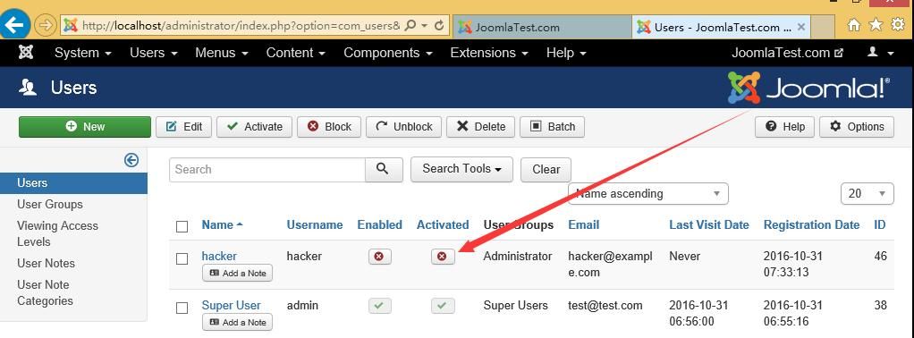The image size is (914, 338).
Task: Click the browser back arrow button
Action: pyautogui.click(x=13, y=25)
